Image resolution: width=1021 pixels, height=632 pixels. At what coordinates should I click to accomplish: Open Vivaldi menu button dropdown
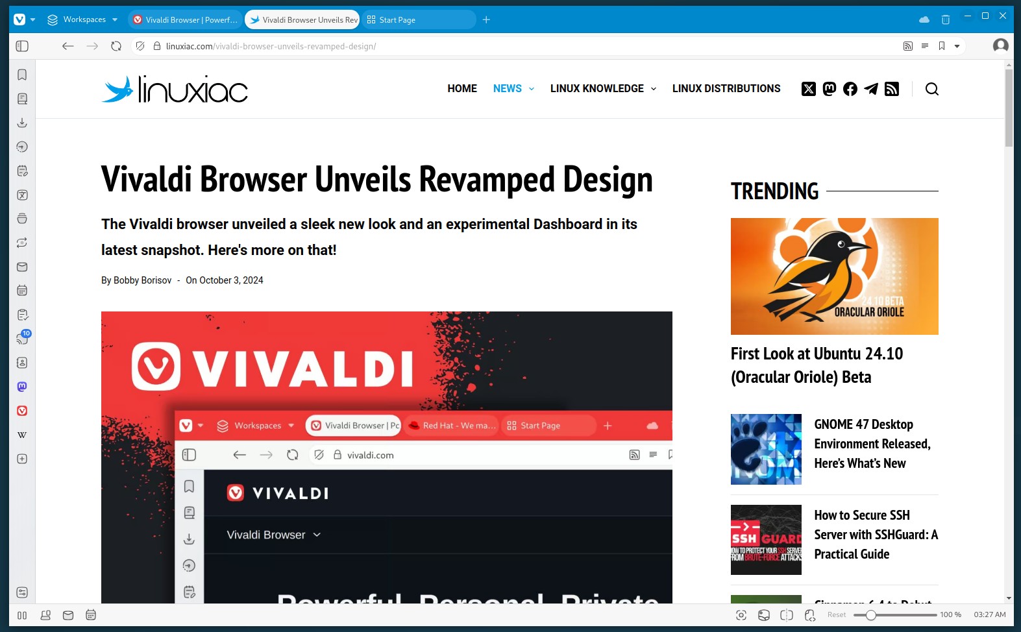coord(24,19)
